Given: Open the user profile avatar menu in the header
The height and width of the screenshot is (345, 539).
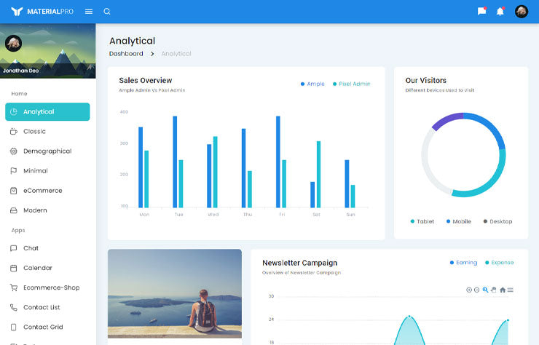Looking at the screenshot, I should [521, 12].
